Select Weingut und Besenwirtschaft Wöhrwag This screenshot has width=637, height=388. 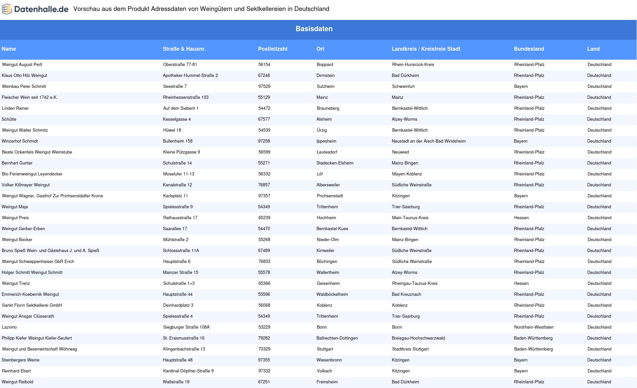(39, 349)
